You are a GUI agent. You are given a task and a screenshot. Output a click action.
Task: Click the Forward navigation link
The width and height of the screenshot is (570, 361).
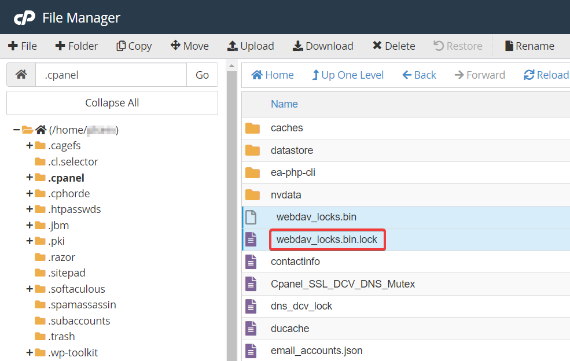pos(480,75)
